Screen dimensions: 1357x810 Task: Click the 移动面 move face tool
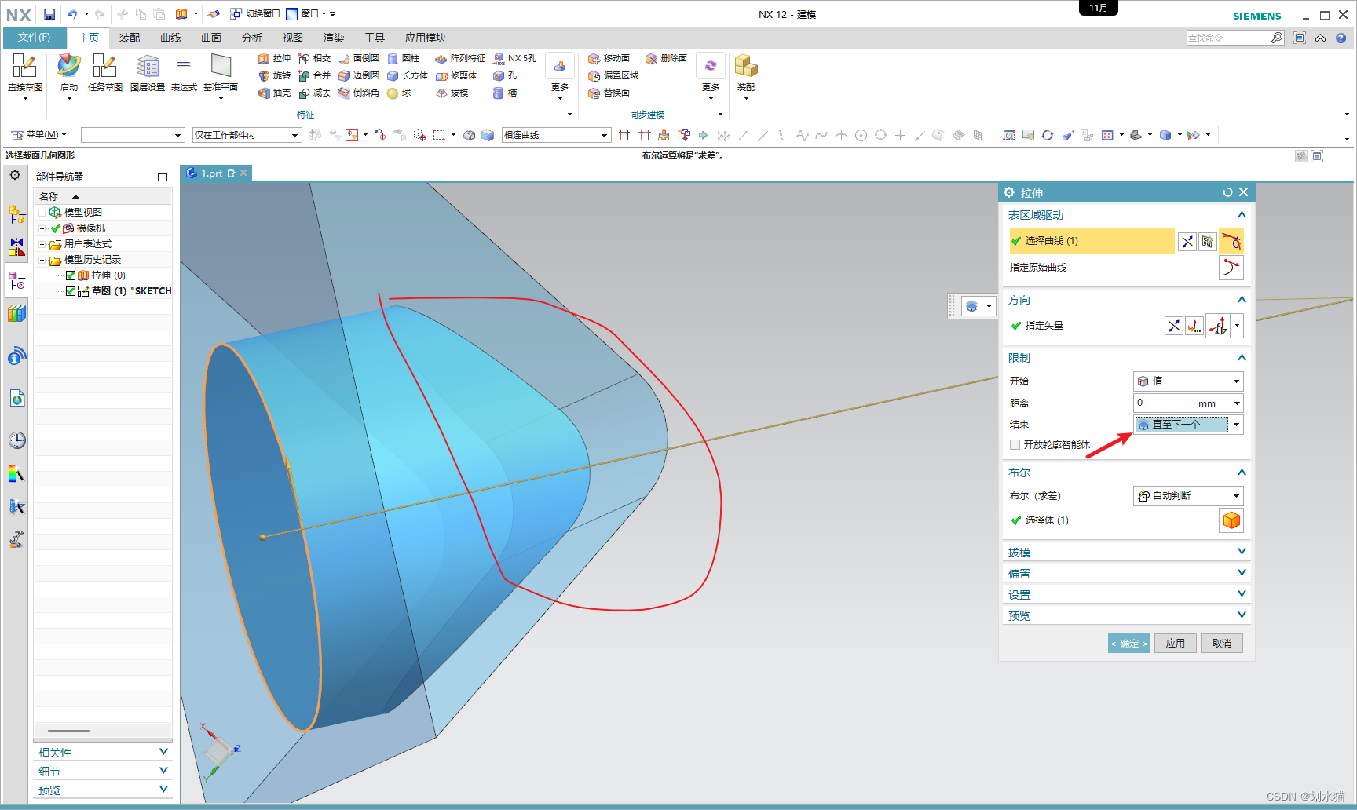pyautogui.click(x=609, y=58)
